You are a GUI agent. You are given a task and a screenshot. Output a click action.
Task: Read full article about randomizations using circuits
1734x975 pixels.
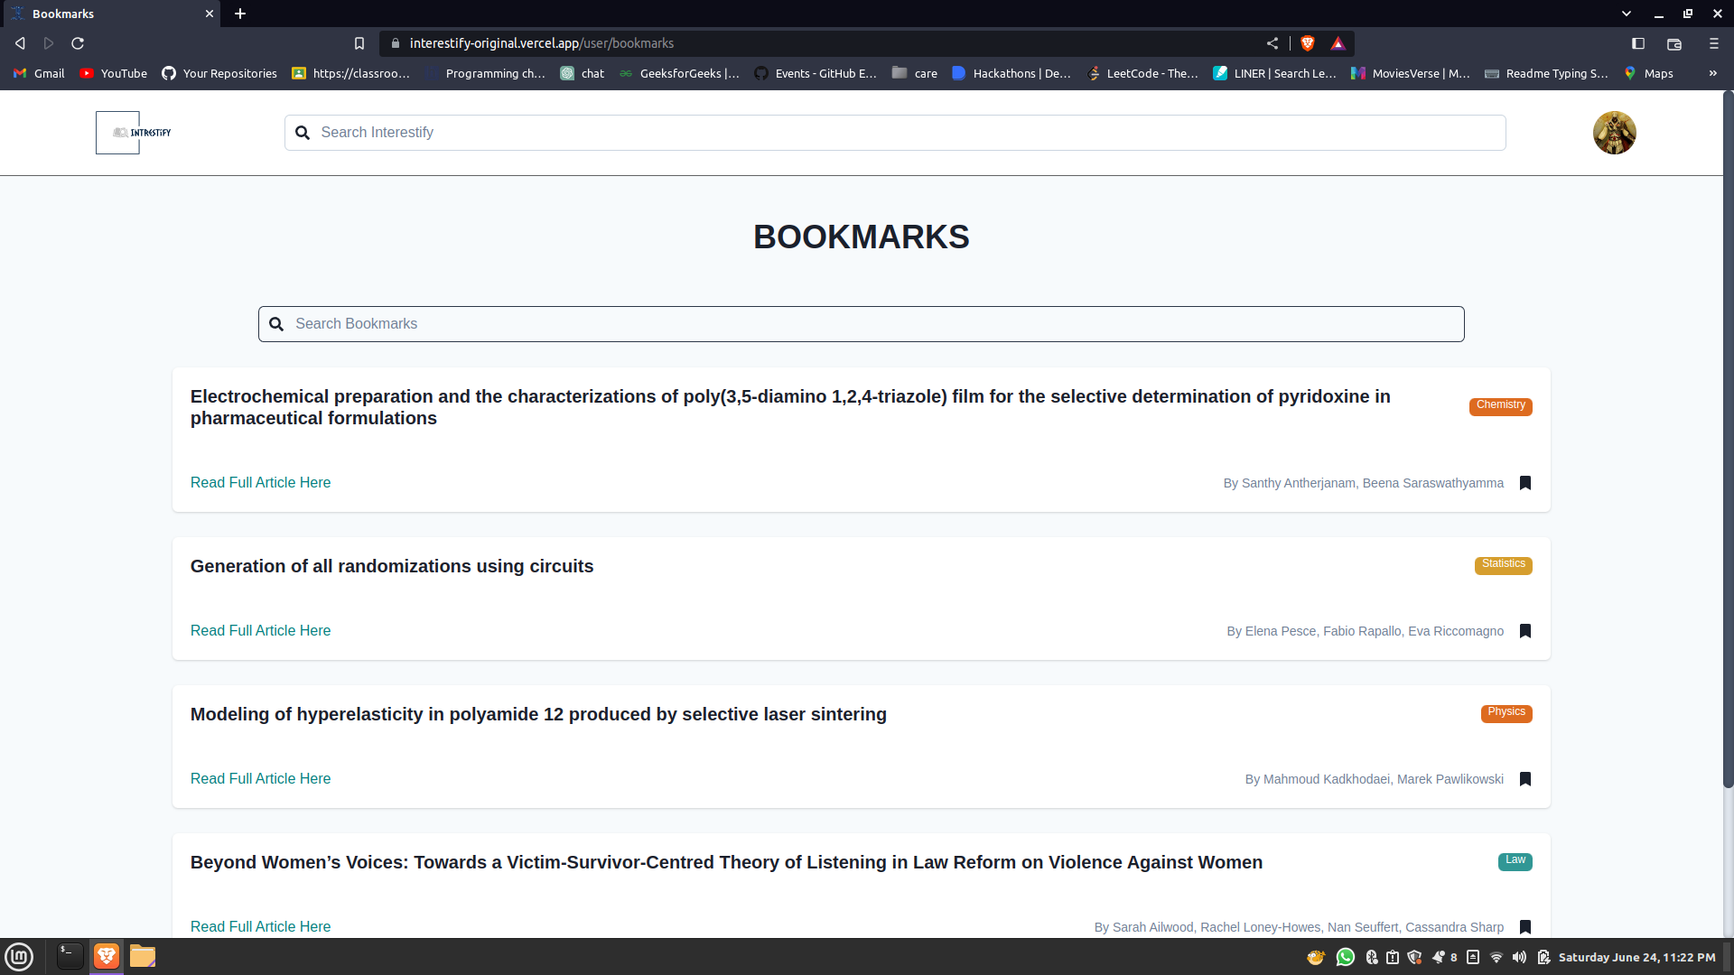(260, 630)
